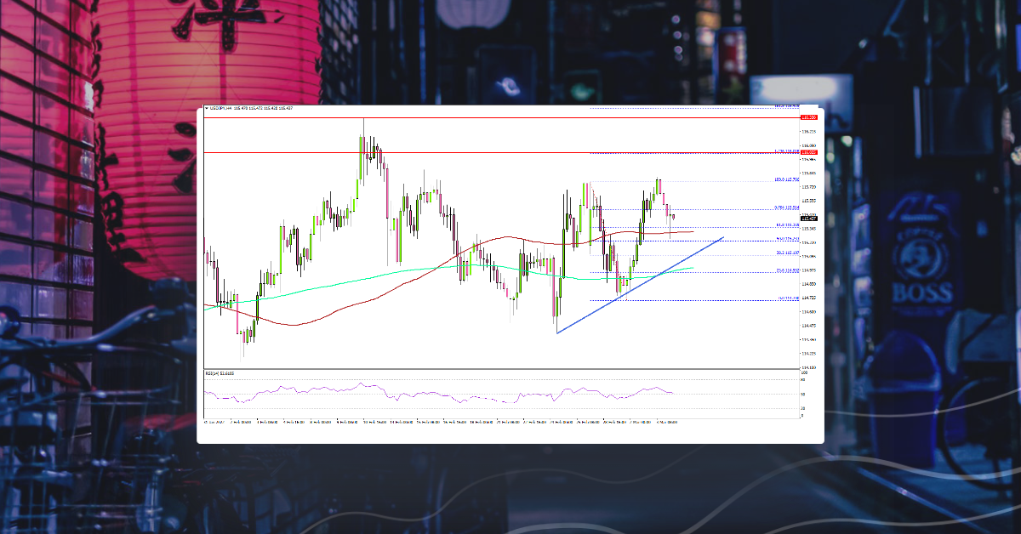Expand the dropdown arrow beside USDJPY,H4 label
The height and width of the screenshot is (534, 1021).
click(x=206, y=108)
